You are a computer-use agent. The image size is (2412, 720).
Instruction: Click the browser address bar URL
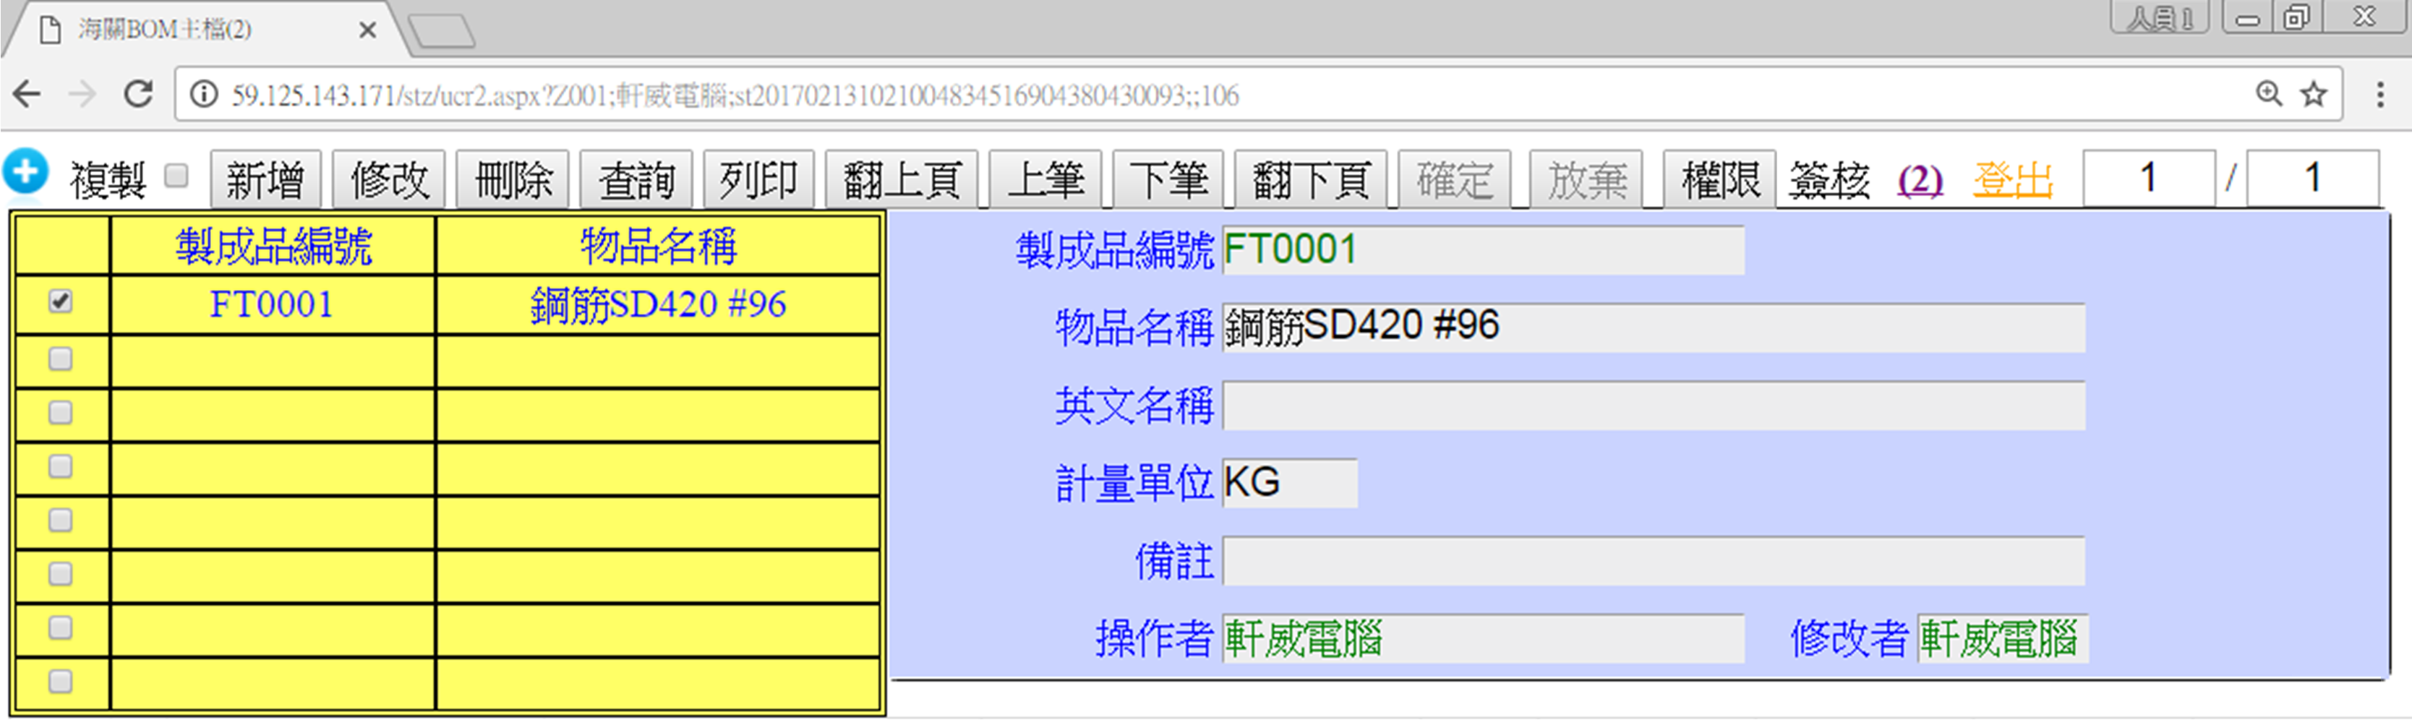click(x=735, y=95)
